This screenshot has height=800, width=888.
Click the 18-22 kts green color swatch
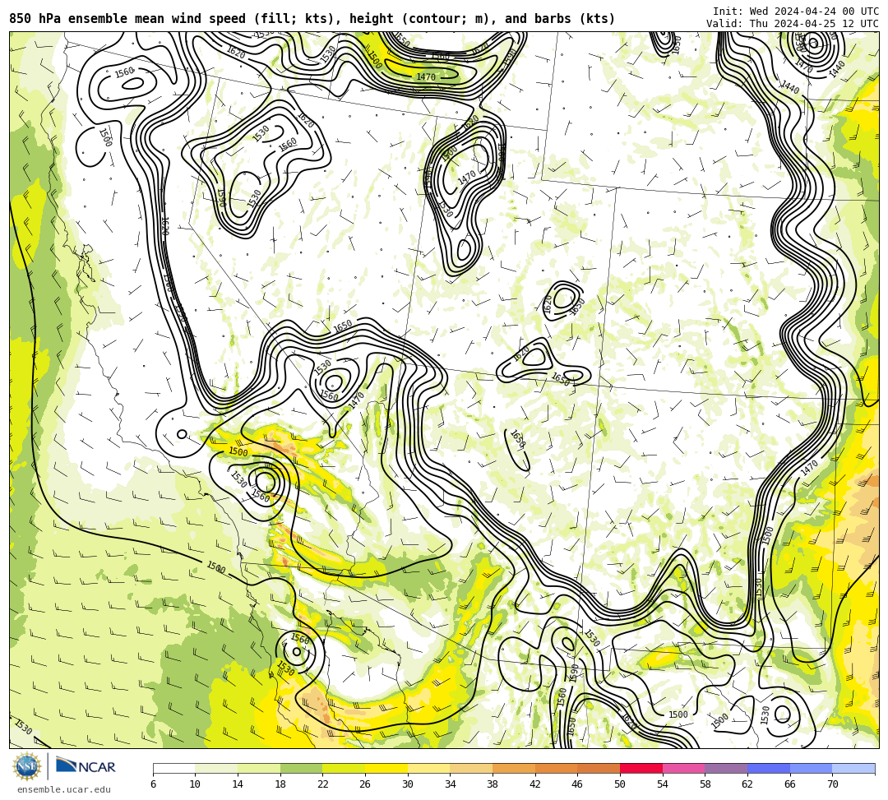click(301, 768)
